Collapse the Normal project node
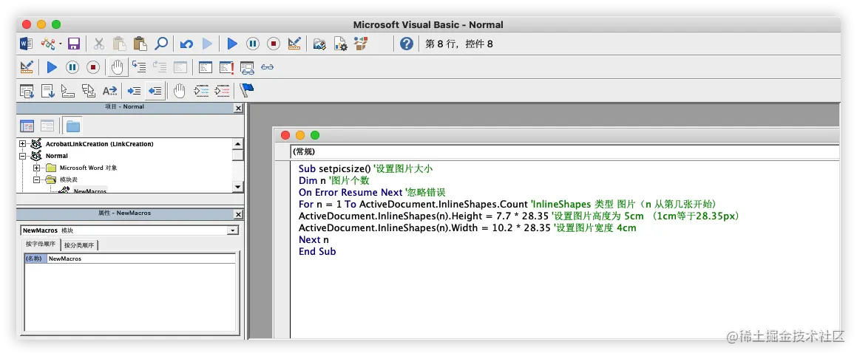The image size is (857, 356). point(22,156)
